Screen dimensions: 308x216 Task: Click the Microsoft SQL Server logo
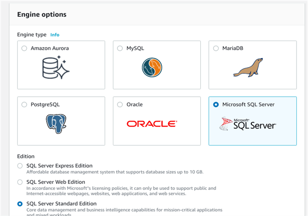tap(248, 124)
